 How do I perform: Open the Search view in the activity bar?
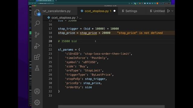(x=37, y=23)
